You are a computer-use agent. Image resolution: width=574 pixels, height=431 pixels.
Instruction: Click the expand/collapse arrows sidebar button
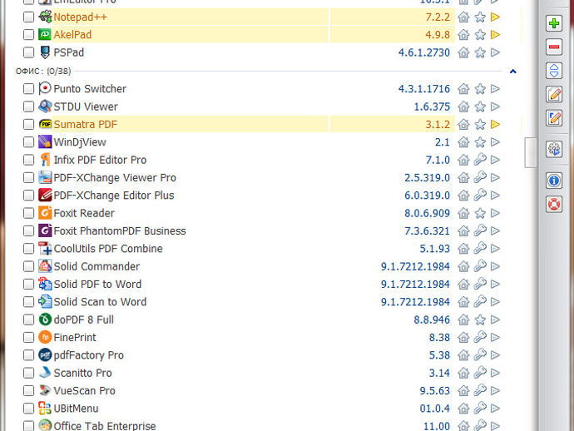(554, 71)
